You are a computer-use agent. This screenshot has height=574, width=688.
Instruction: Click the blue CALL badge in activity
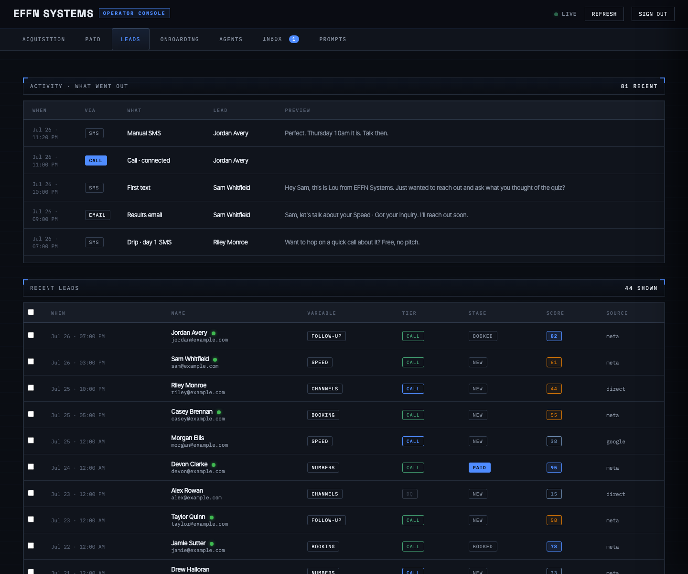point(96,161)
